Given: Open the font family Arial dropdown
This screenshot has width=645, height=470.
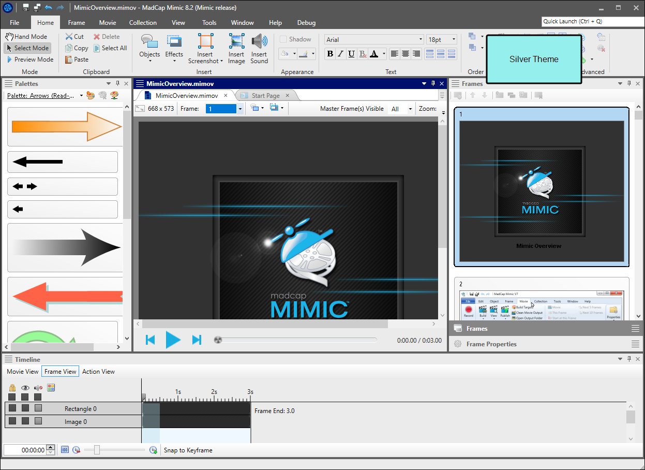Looking at the screenshot, I should tap(421, 40).
